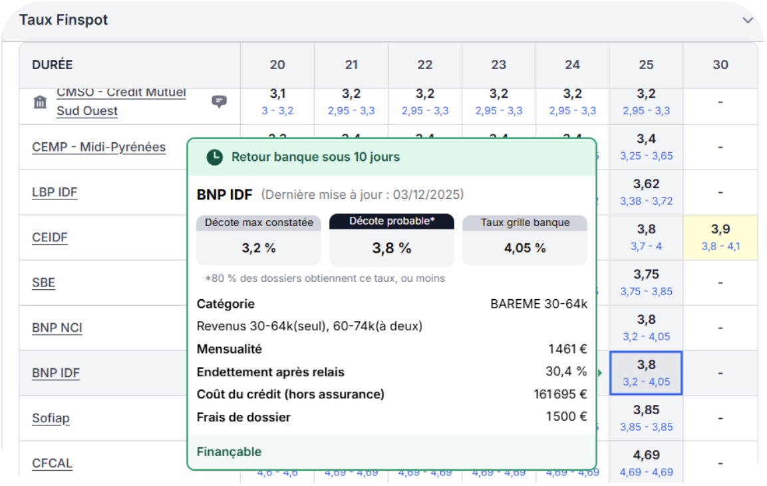Click the Dernière mise à jour date text

(363, 195)
